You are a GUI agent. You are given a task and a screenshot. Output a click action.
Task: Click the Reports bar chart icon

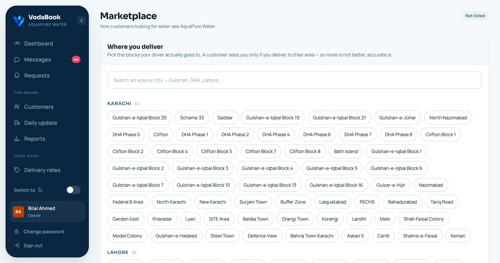17,139
